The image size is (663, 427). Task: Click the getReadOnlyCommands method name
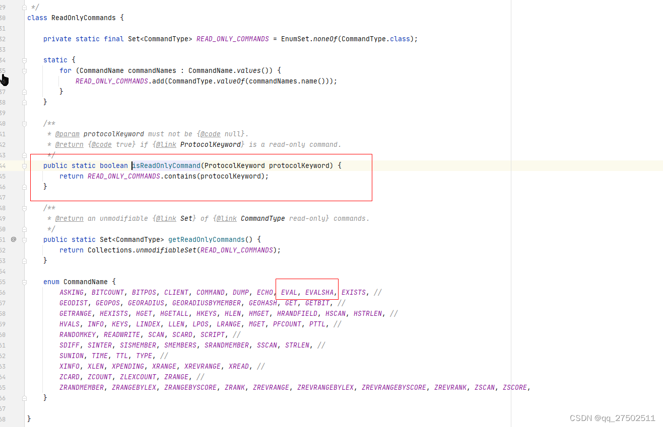(207, 239)
